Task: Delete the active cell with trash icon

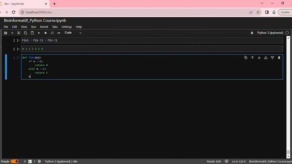Action: pos(279,58)
